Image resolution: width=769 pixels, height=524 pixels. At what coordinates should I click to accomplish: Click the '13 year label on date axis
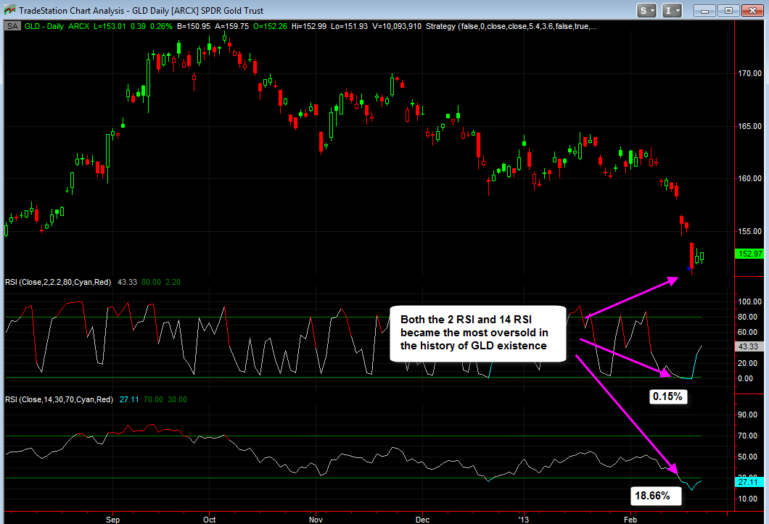click(524, 520)
